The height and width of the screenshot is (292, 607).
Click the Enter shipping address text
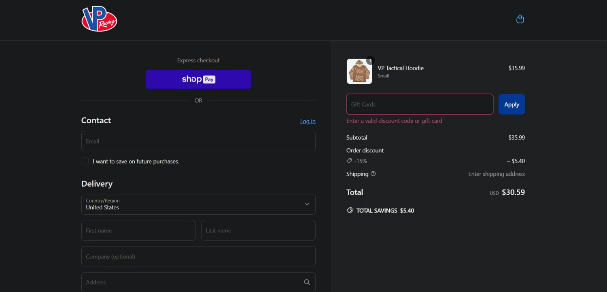pyautogui.click(x=497, y=174)
